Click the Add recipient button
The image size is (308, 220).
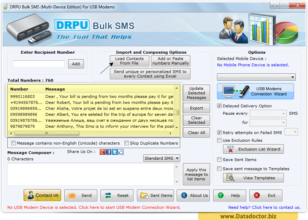tap(76, 64)
